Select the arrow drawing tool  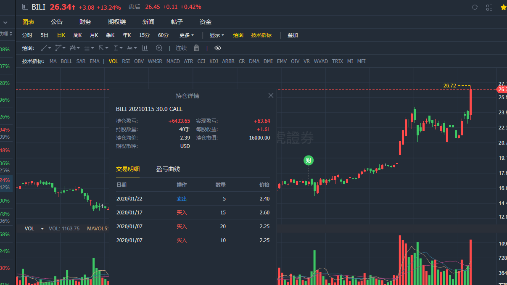[x=101, y=48]
